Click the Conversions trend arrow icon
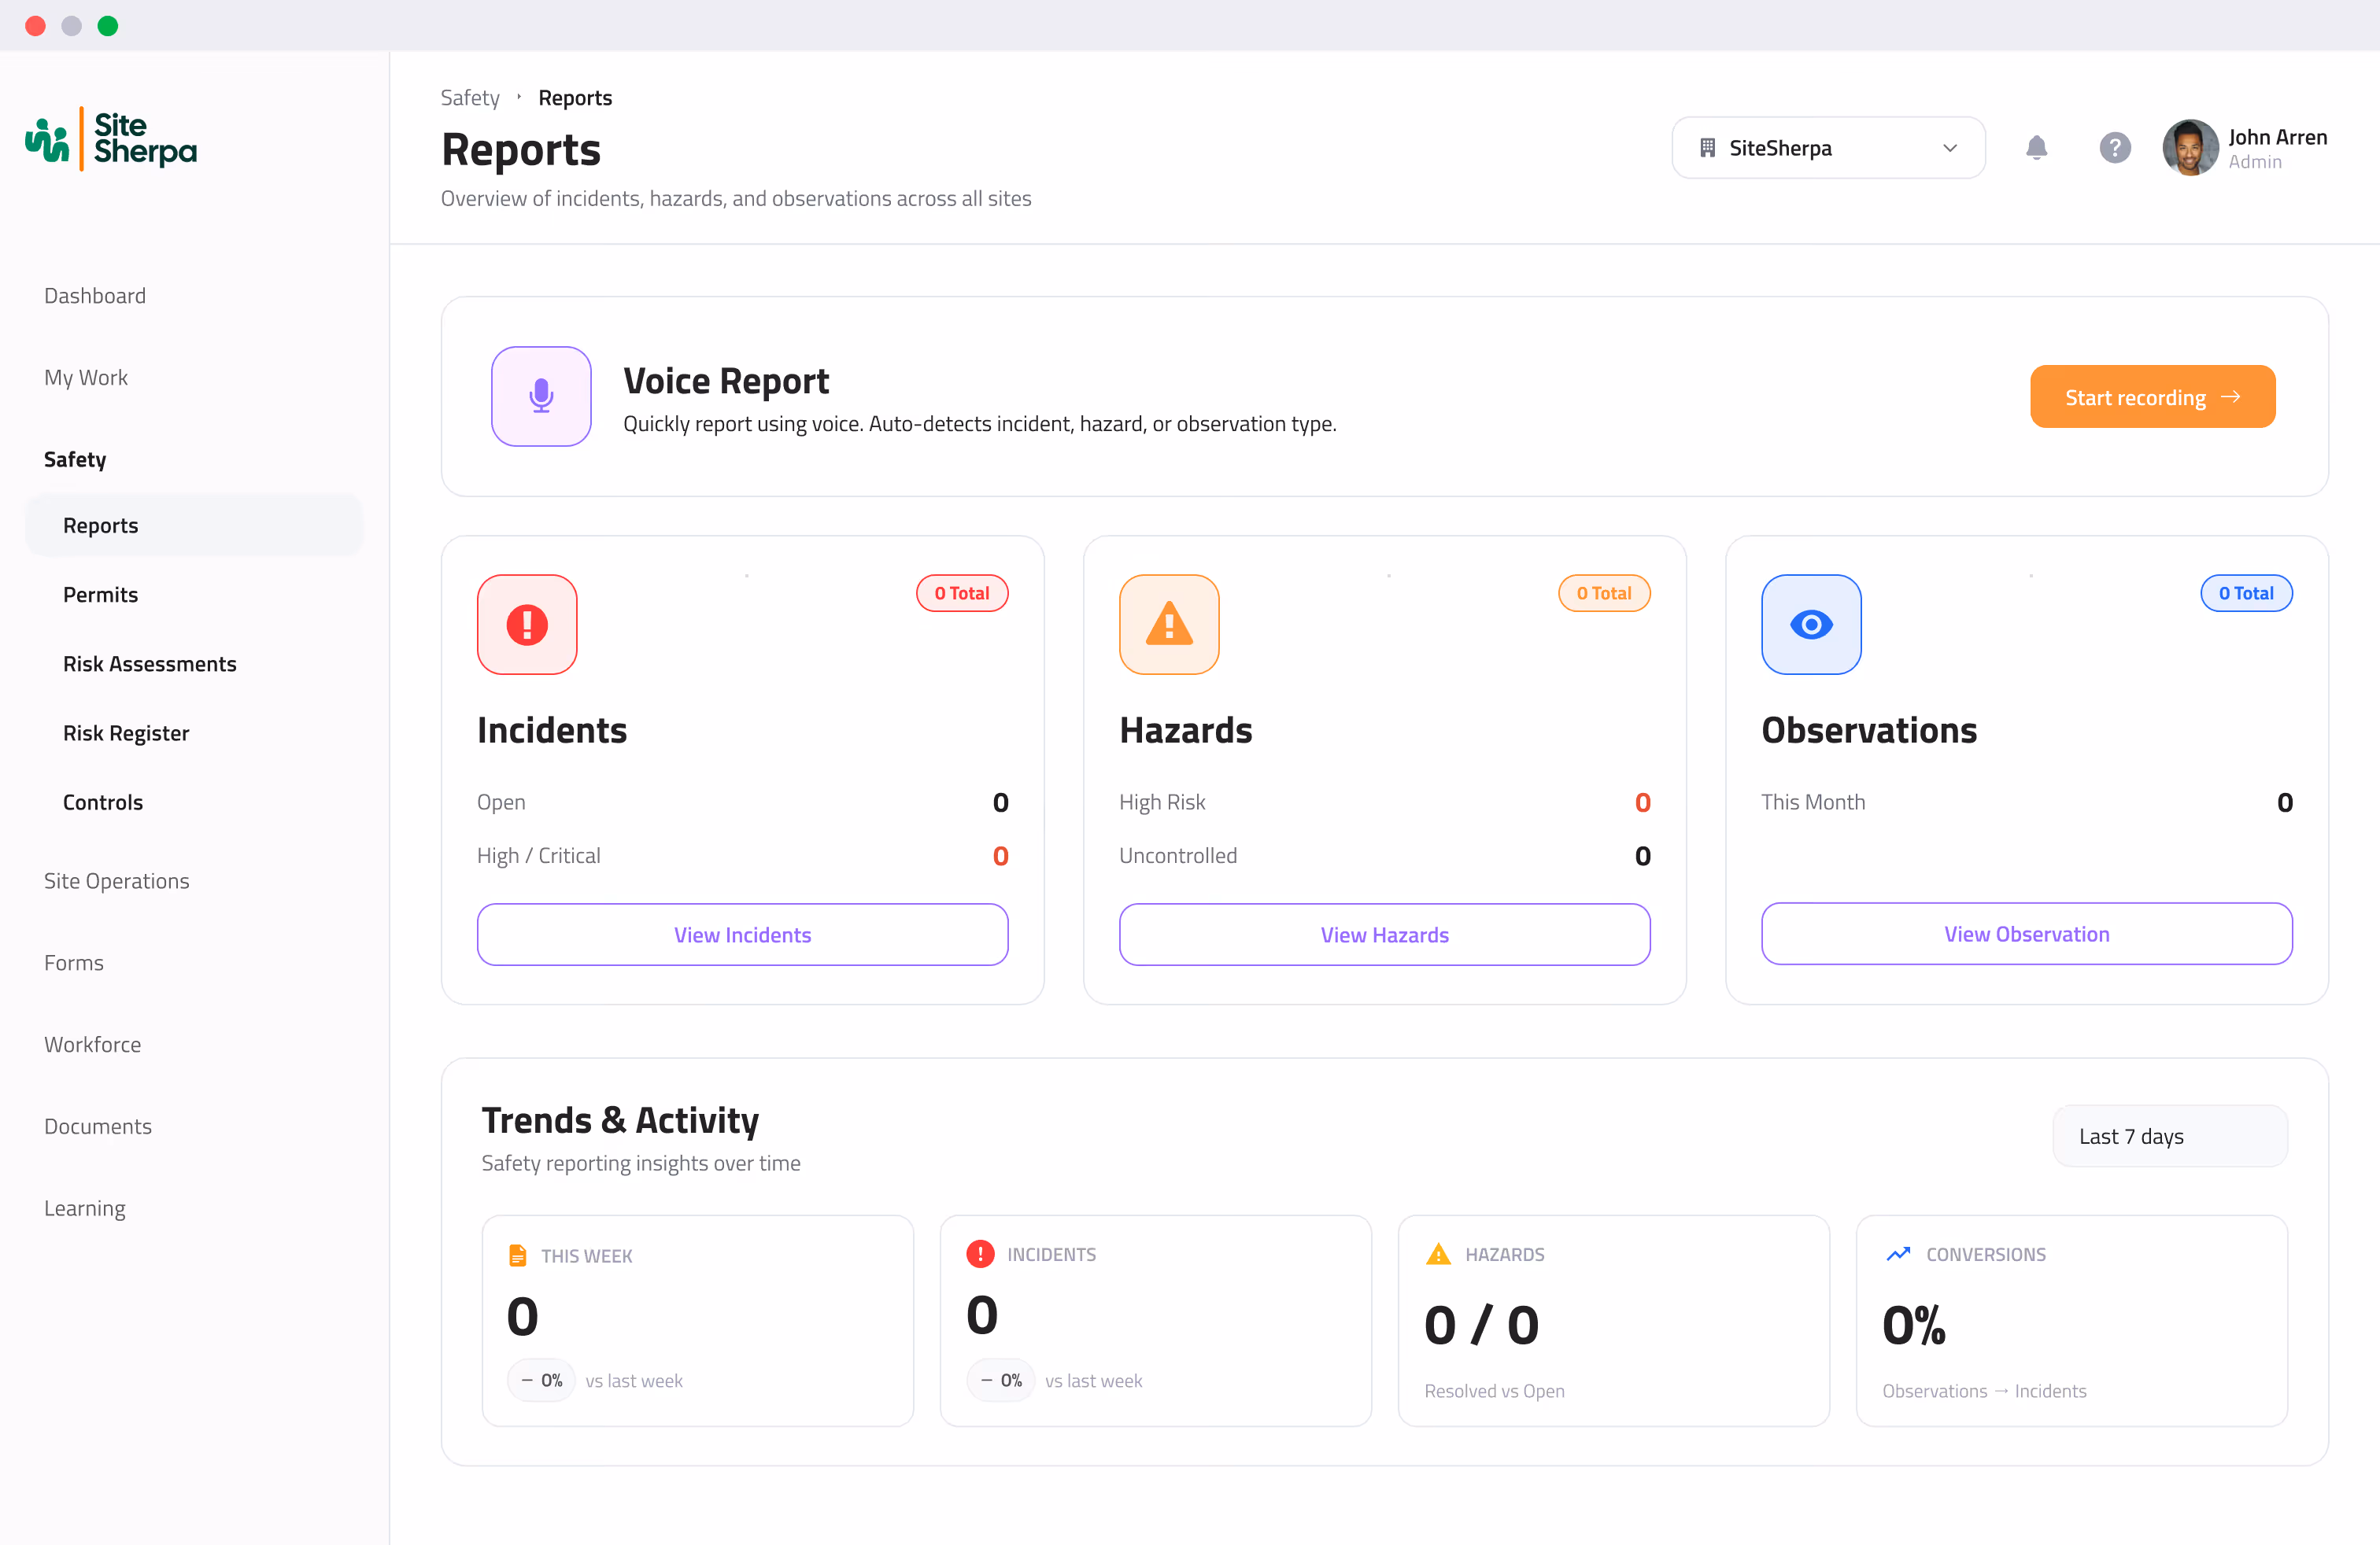Screen dimensions: 2380x1545 click(1898, 1254)
